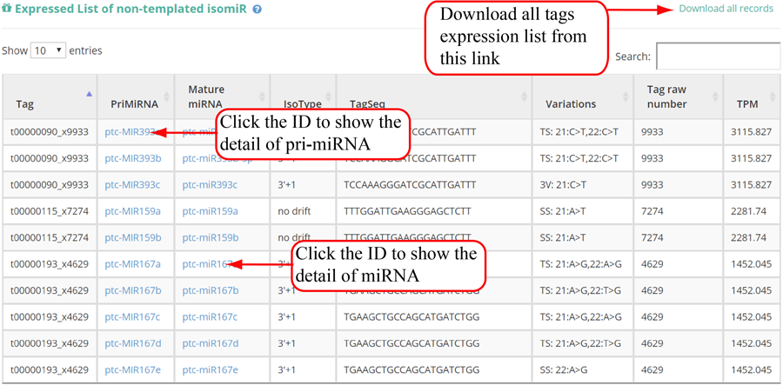Click the help question mark icon beside title
Screen dimensions: 783x385
[257, 10]
